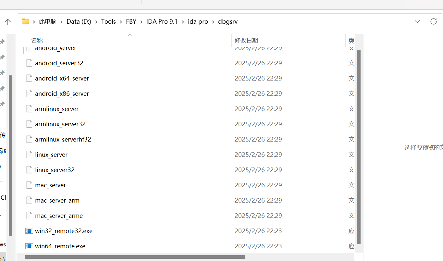The width and height of the screenshot is (443, 261).
Task: Click mac_server file icon
Action: point(29,185)
